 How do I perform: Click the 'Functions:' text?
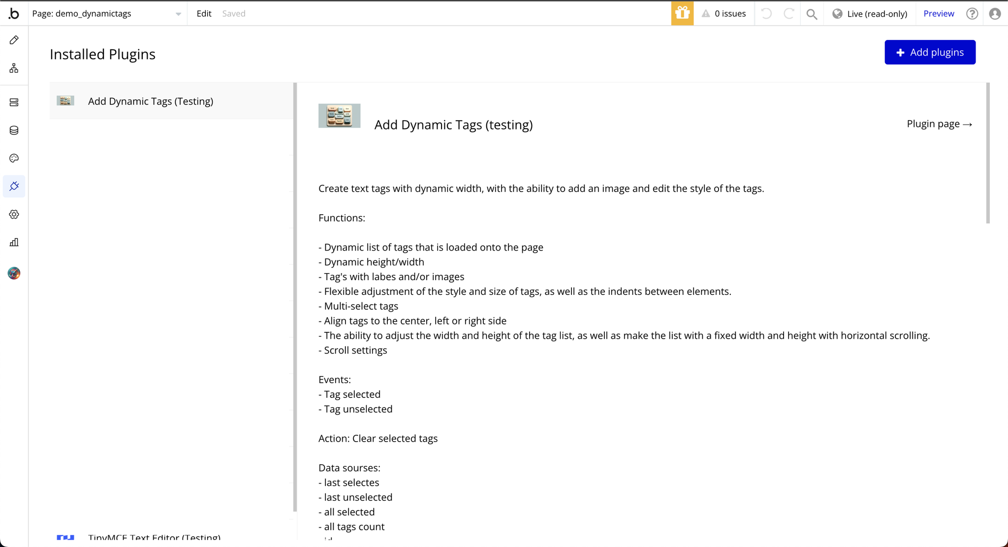(342, 218)
